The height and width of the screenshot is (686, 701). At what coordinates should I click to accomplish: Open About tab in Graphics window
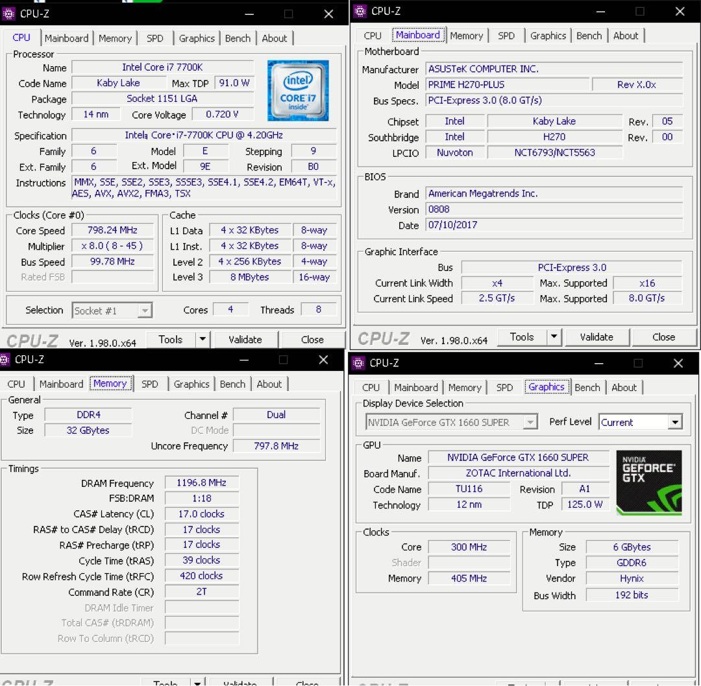click(624, 388)
